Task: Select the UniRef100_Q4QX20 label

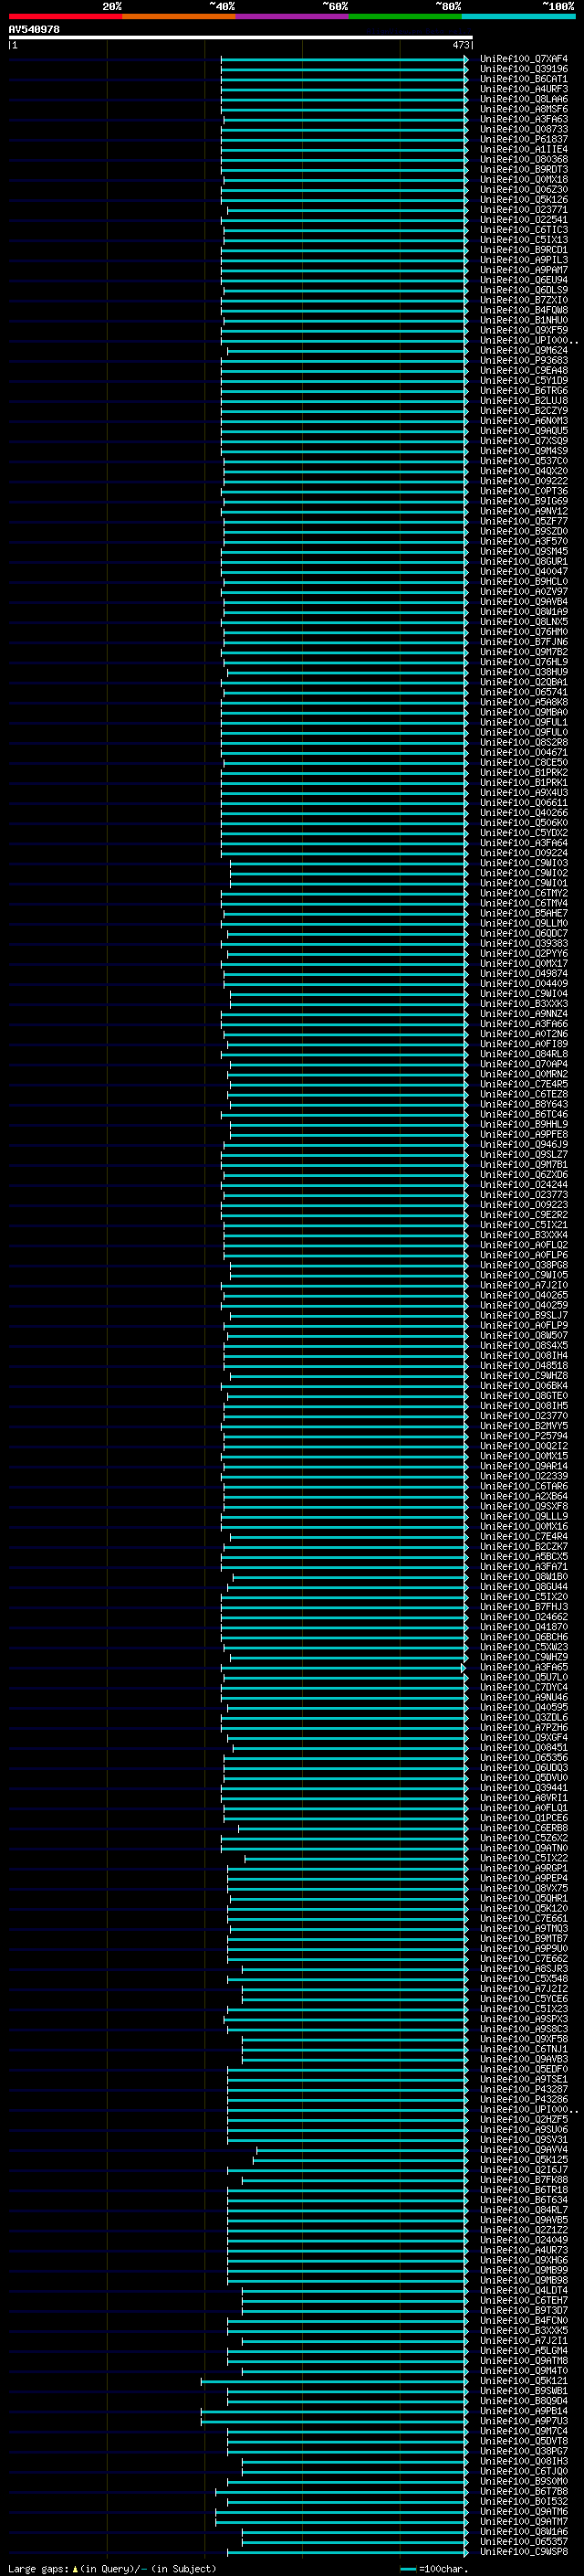Action: (x=524, y=471)
